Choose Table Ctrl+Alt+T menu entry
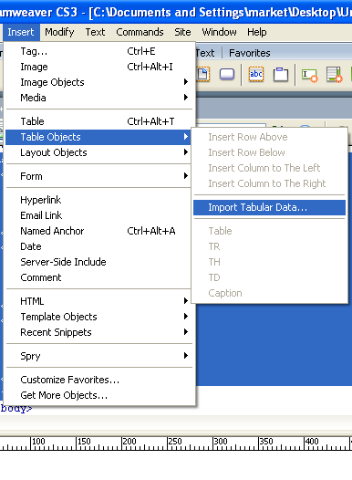 [x=98, y=121]
